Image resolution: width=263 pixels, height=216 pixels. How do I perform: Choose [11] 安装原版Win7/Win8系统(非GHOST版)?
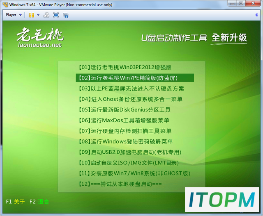click(134, 173)
